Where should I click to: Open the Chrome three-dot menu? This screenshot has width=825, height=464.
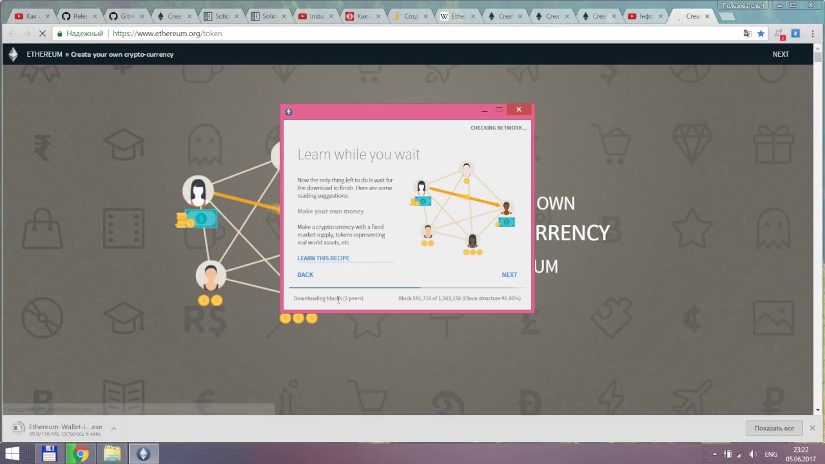(x=813, y=34)
